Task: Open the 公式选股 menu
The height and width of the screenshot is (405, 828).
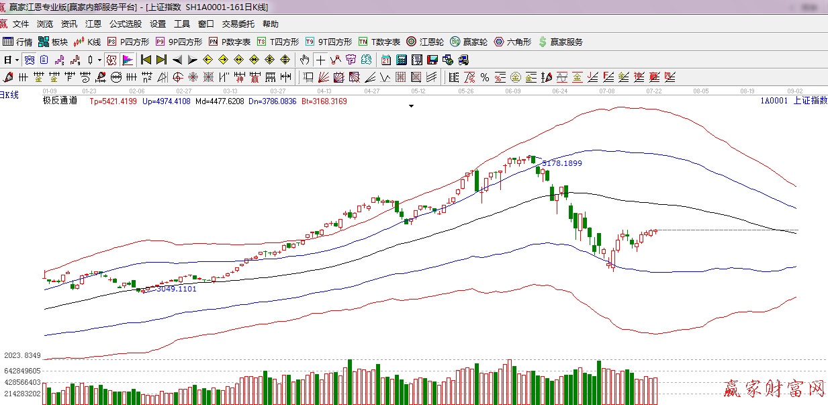Action: [125, 24]
